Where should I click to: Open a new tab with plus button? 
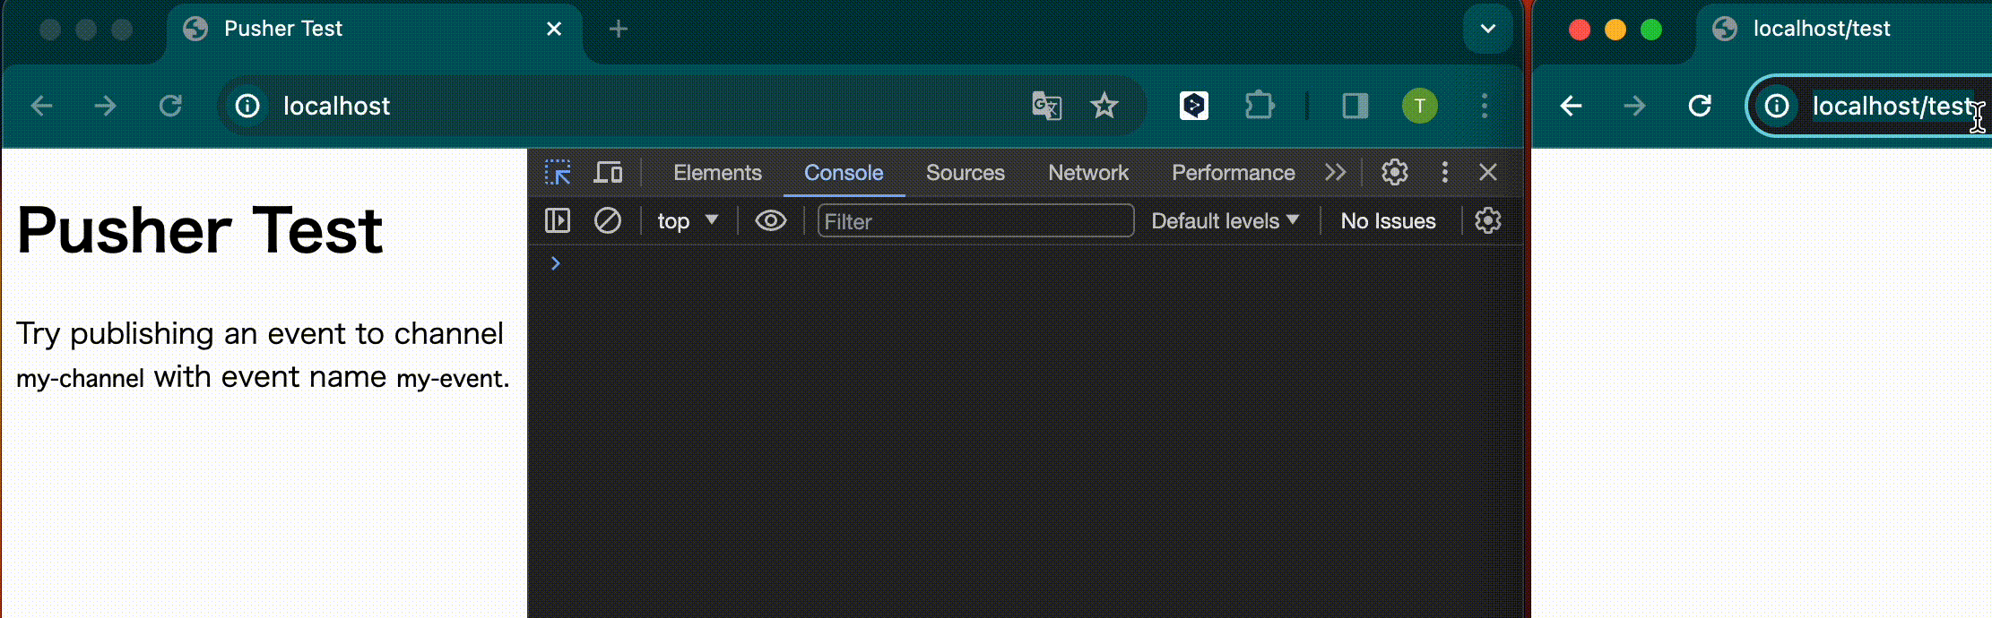point(618,30)
